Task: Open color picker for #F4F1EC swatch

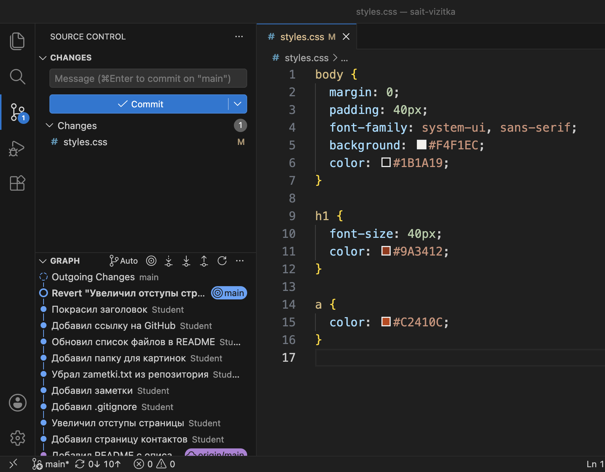Action: (x=421, y=145)
